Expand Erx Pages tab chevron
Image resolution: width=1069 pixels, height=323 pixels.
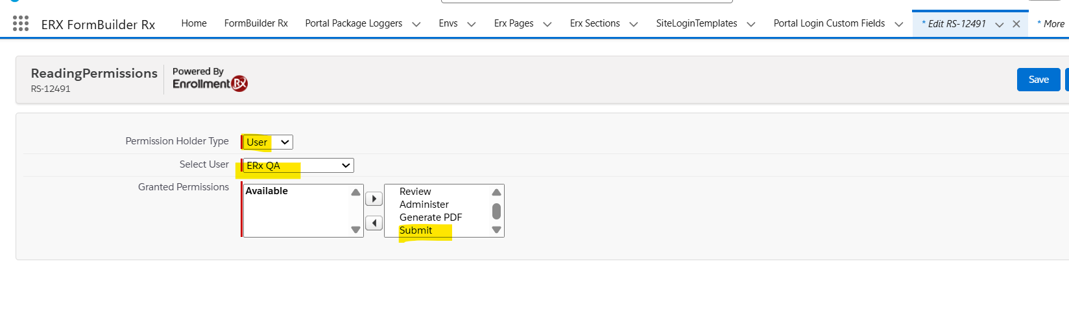[547, 24]
